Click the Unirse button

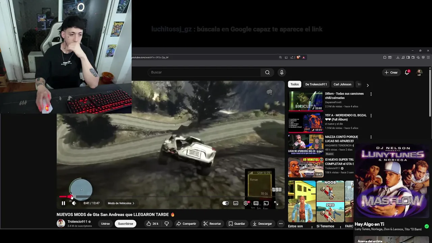pos(105,223)
